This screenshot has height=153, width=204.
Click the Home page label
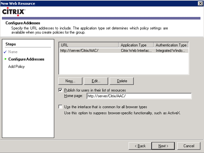(73, 96)
